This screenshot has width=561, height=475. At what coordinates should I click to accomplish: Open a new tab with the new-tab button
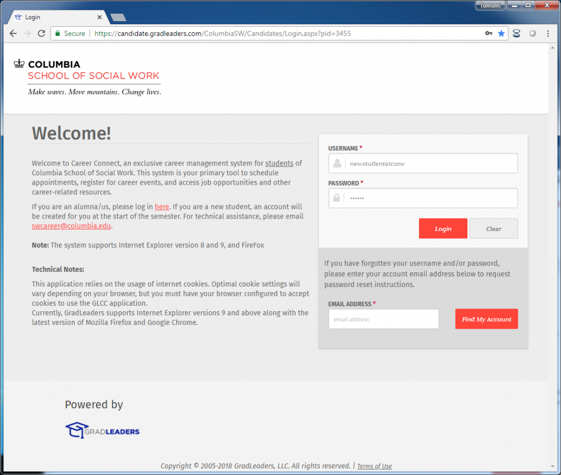pos(118,17)
